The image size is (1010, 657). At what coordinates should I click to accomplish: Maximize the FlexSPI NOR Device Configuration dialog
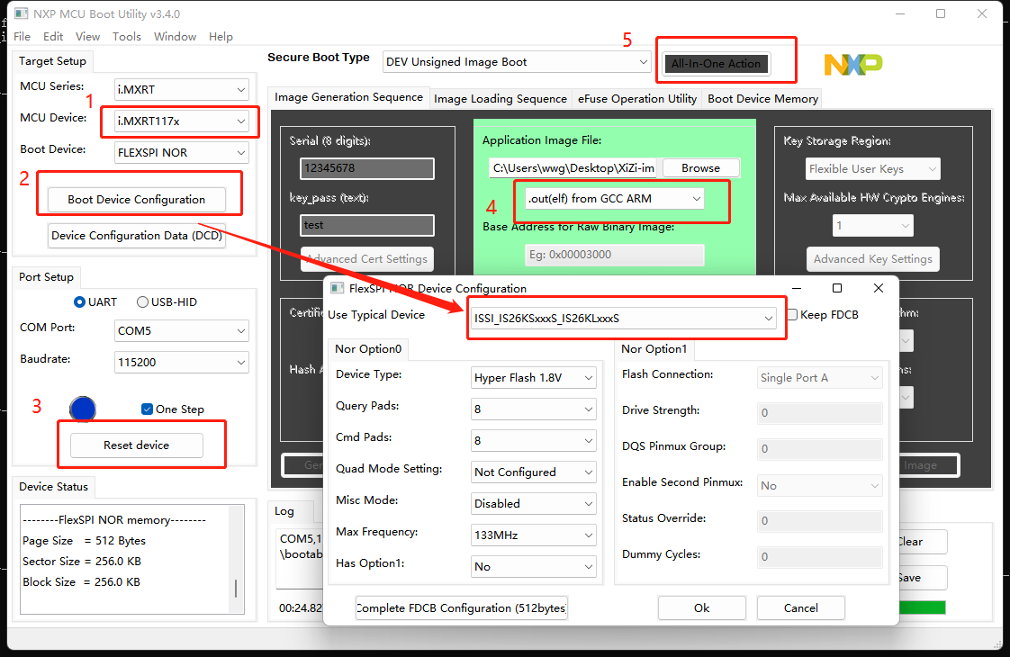[x=837, y=288]
